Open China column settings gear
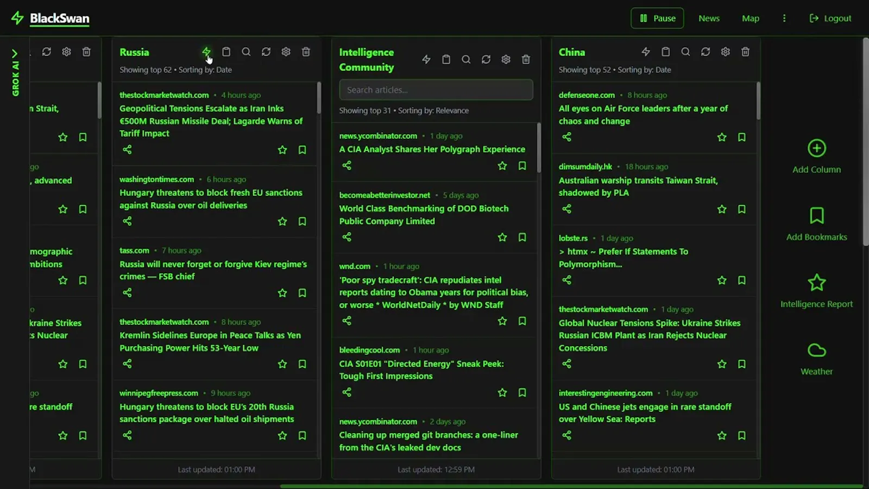Screen dimensions: 869x489 (726, 52)
